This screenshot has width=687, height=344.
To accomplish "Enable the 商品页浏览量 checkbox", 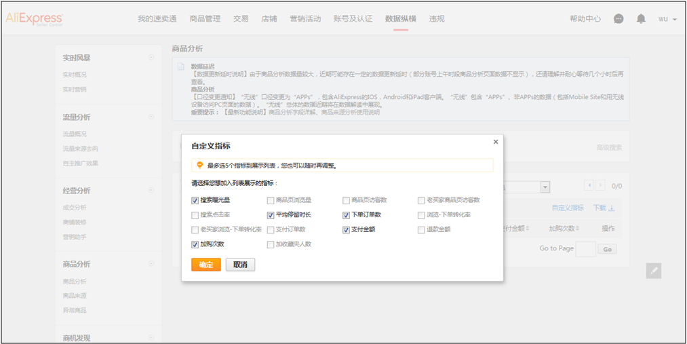I will point(271,200).
